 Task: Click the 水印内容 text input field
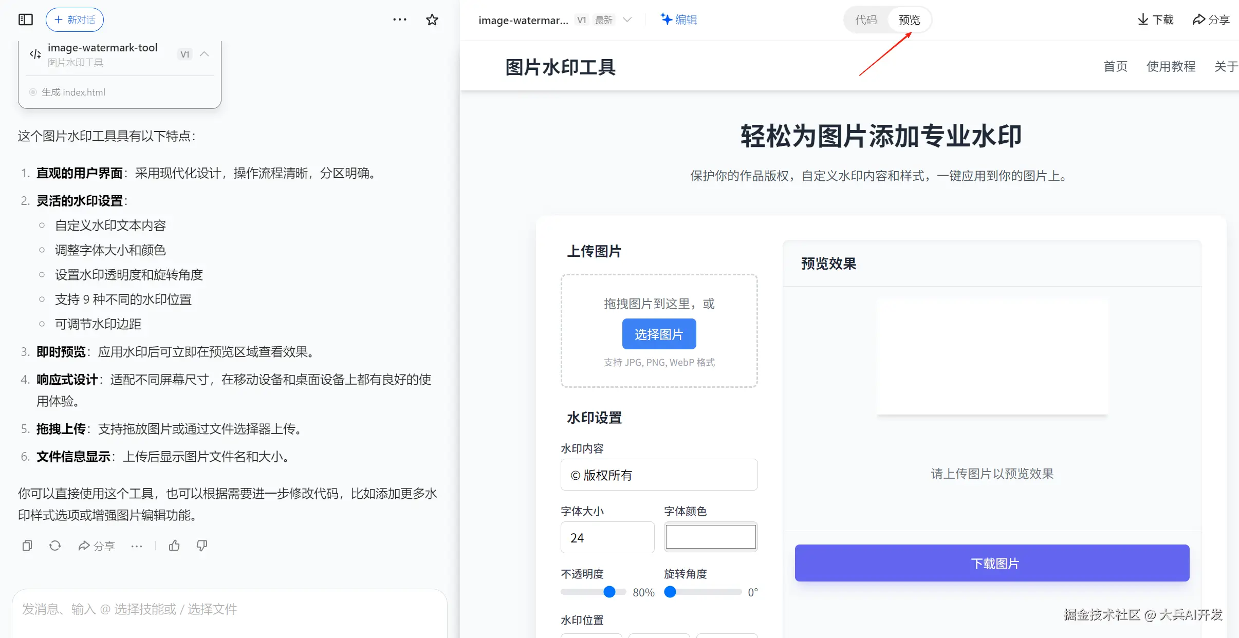coord(659,475)
